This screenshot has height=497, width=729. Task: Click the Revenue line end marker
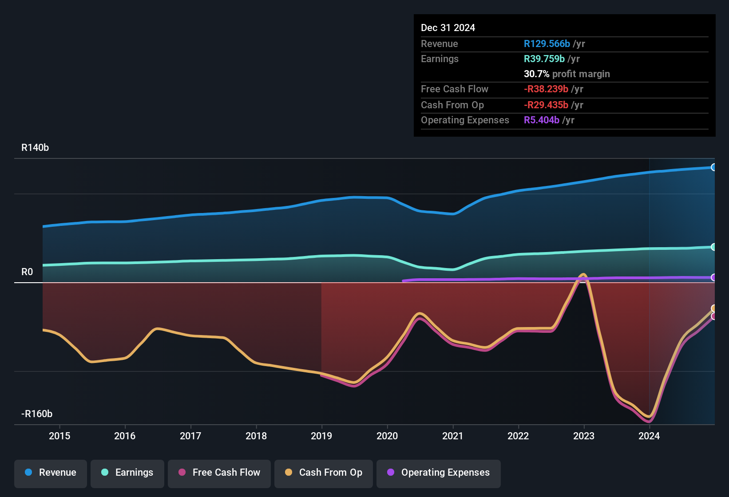point(714,167)
